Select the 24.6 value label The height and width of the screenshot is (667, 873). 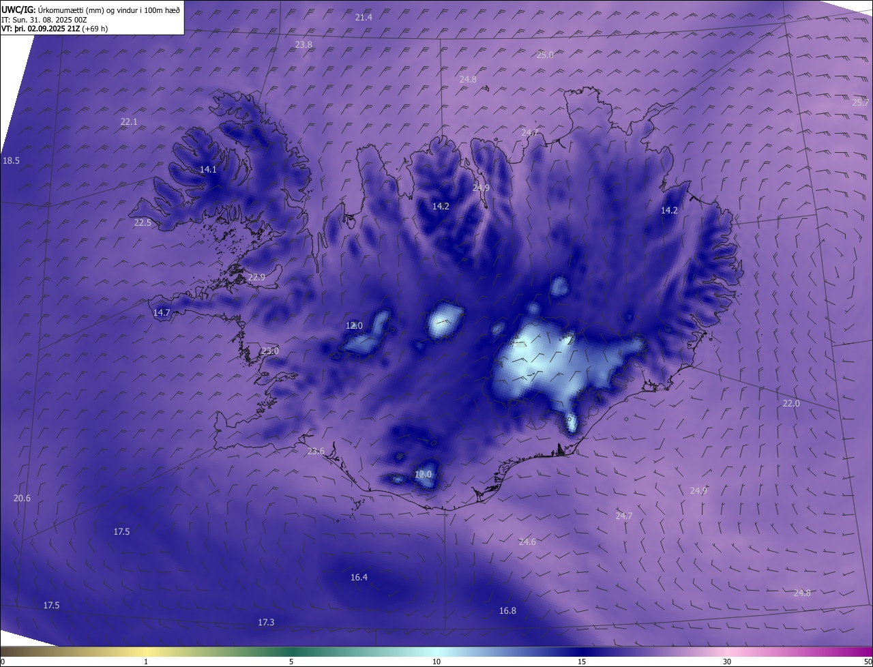527,542
